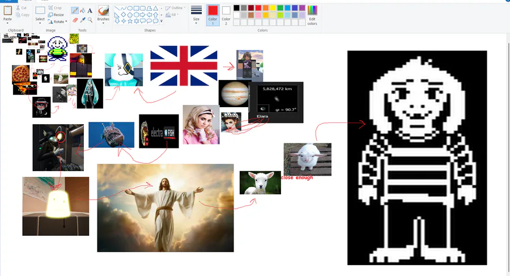Screen dimensions: 510x276
Task: Click the Crop button
Action: [x=55, y=8]
